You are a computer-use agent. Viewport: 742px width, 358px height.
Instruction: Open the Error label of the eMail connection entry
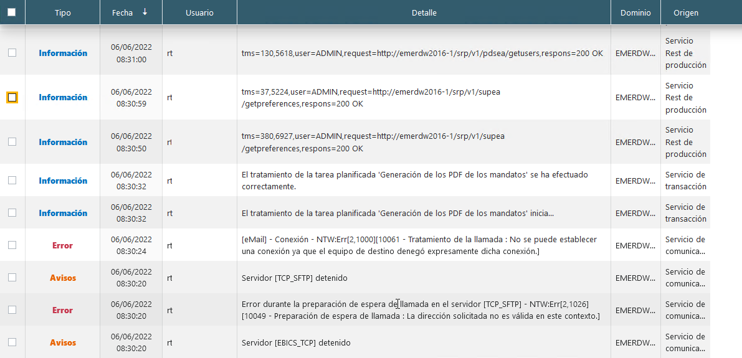pos(62,245)
